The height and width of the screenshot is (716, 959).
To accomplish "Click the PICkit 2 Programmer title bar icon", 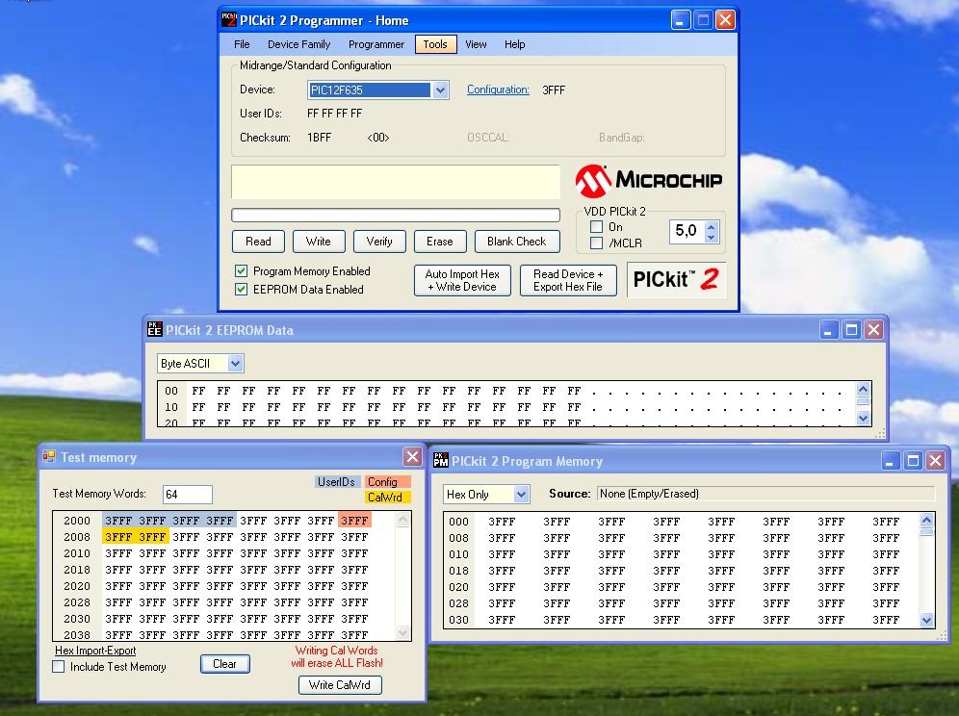I will 229,19.
